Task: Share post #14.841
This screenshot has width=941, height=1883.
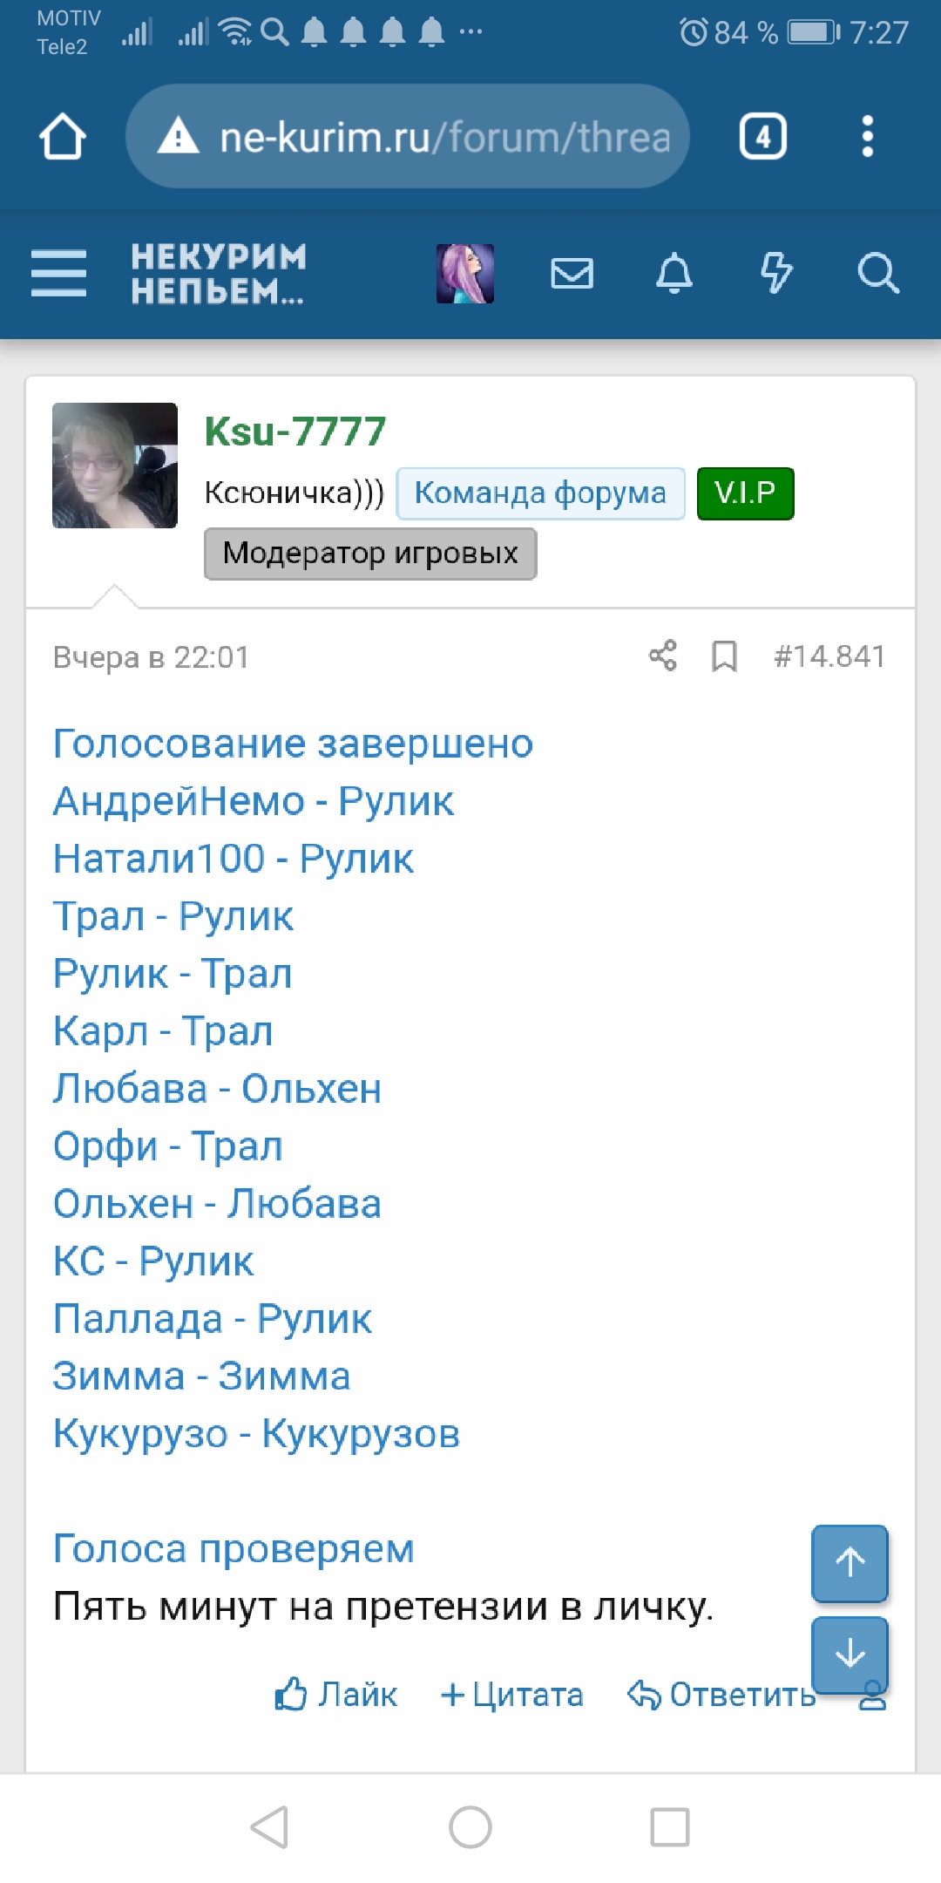Action: point(663,656)
